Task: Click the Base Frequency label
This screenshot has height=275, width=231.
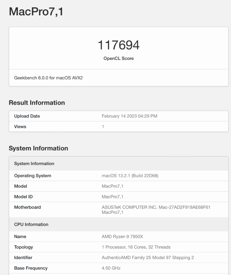Action: pos(31,268)
